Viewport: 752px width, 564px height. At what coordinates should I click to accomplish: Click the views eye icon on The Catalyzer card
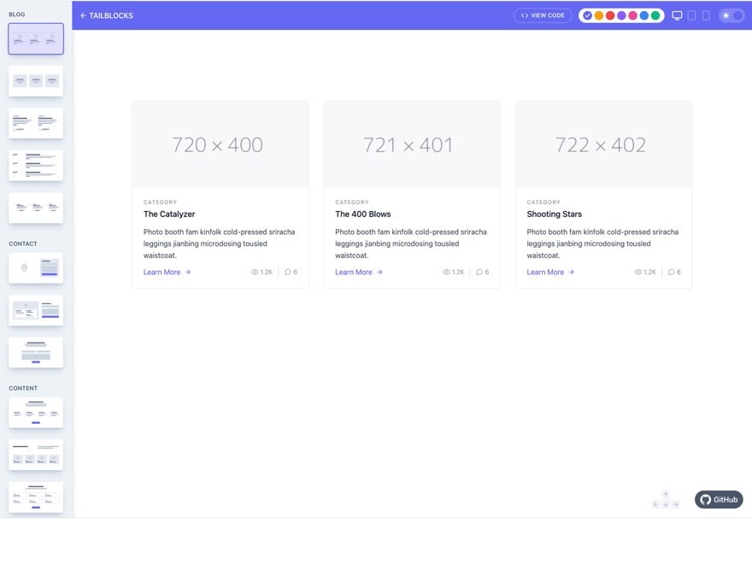click(254, 272)
